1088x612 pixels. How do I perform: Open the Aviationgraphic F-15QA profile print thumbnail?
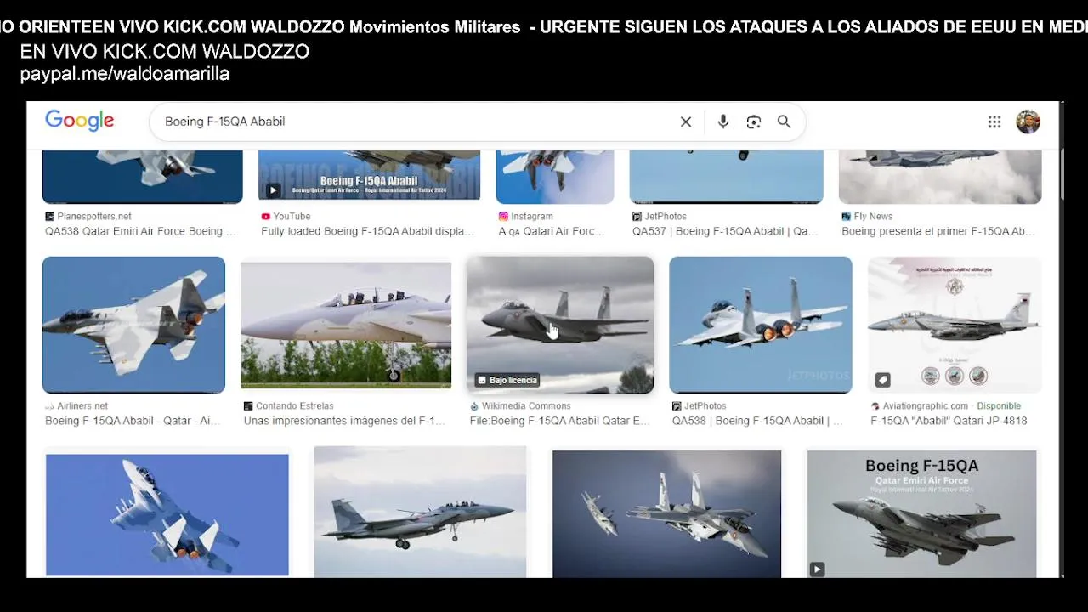955,325
